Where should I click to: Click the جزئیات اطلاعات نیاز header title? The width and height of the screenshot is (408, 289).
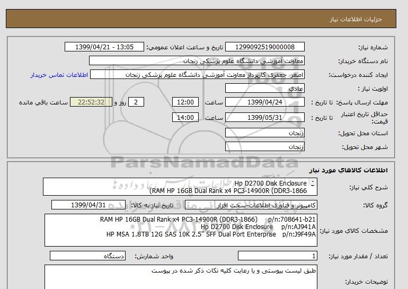tap(356, 19)
